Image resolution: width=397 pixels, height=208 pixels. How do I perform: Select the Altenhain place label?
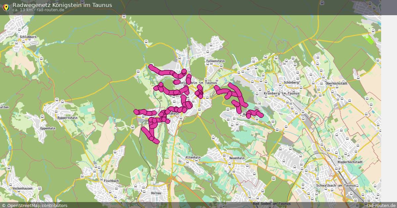pos(193,157)
